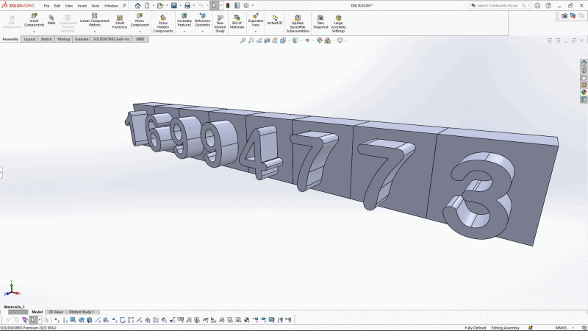Expand the Linear Component Pattern dropdown arrow

click(95, 32)
